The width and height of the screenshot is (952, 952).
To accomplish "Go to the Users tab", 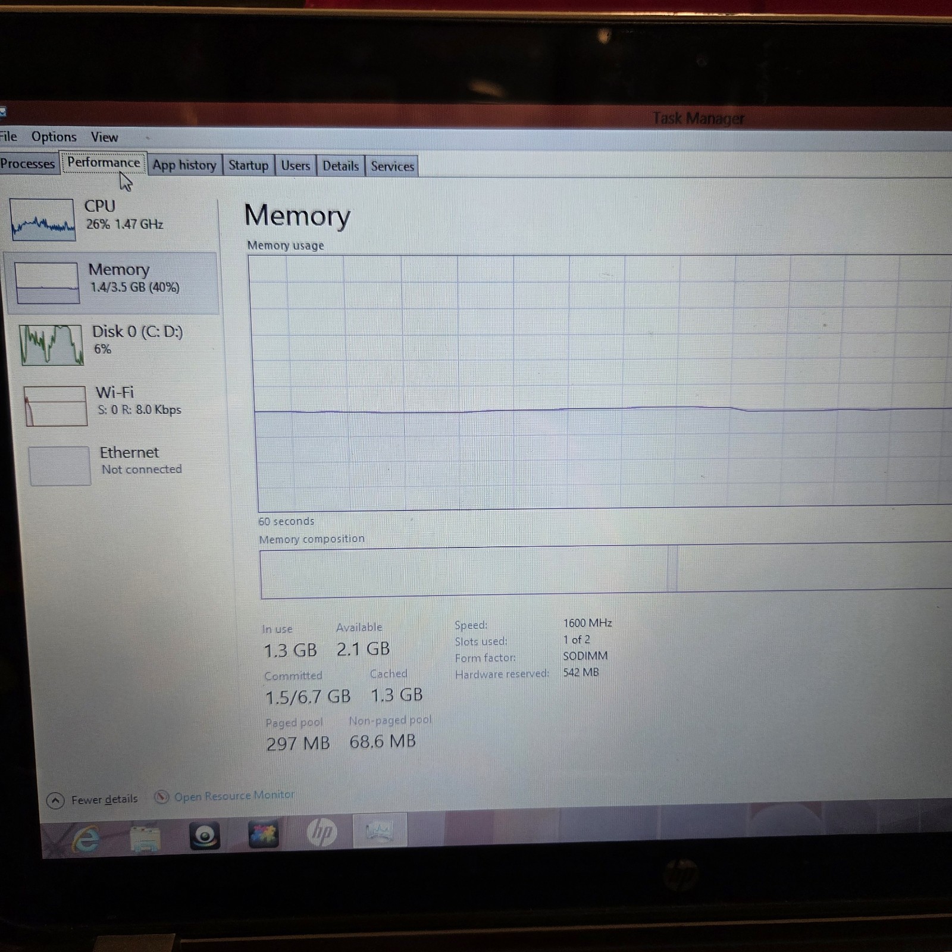I will coord(295,166).
